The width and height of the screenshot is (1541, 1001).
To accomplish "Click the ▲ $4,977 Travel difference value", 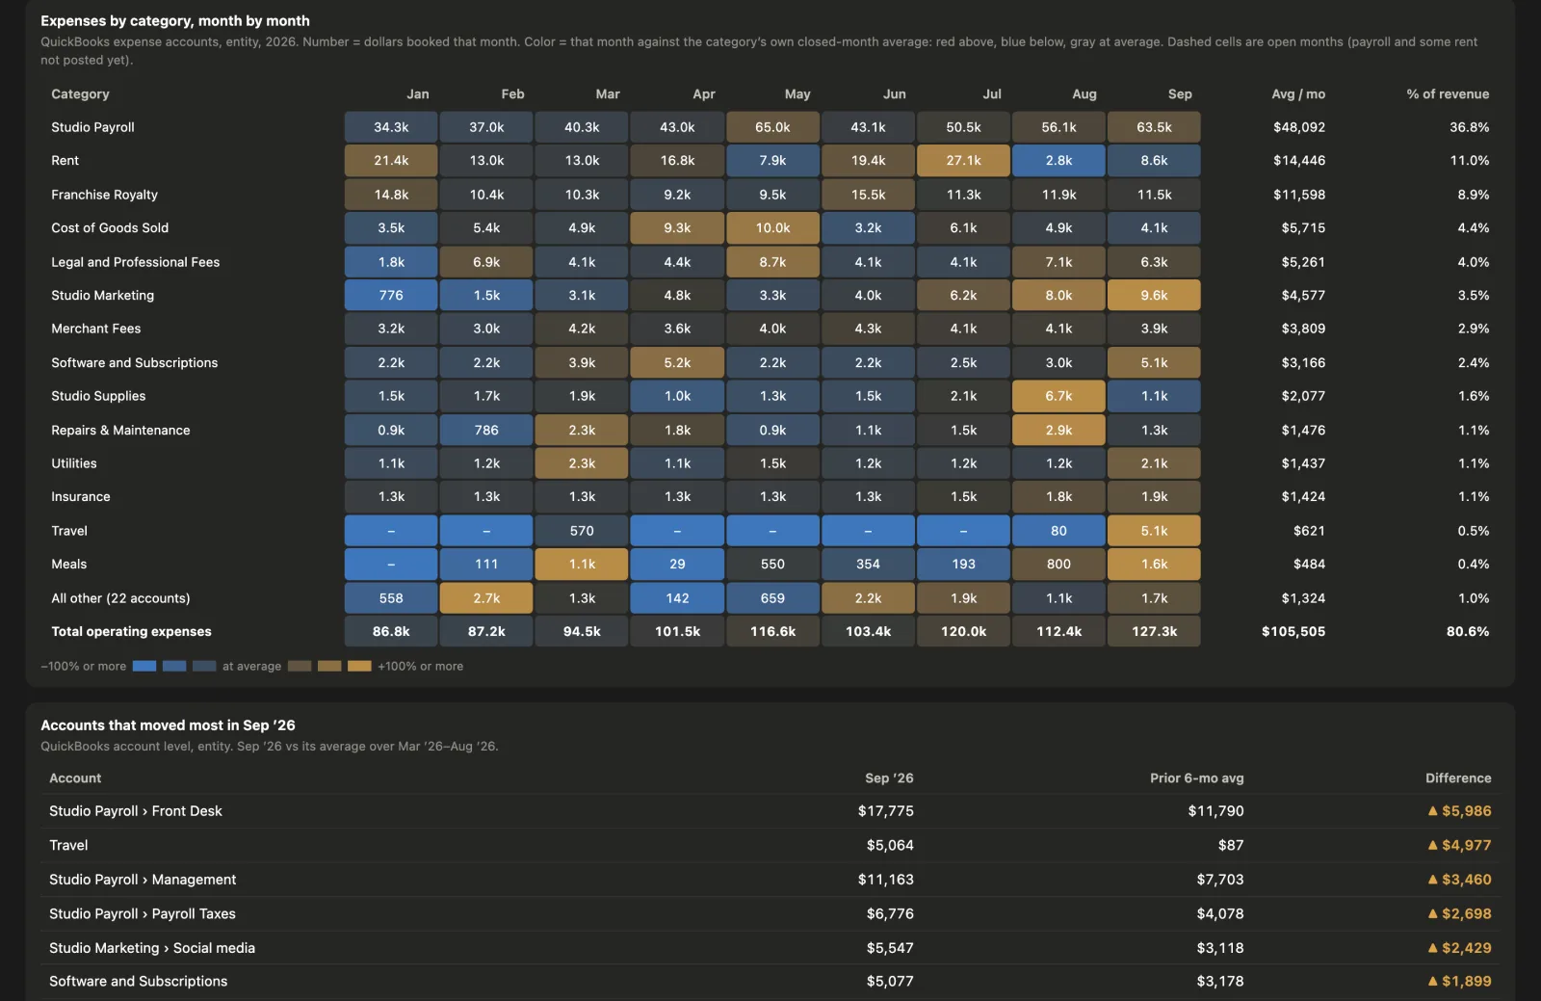I will tap(1459, 845).
